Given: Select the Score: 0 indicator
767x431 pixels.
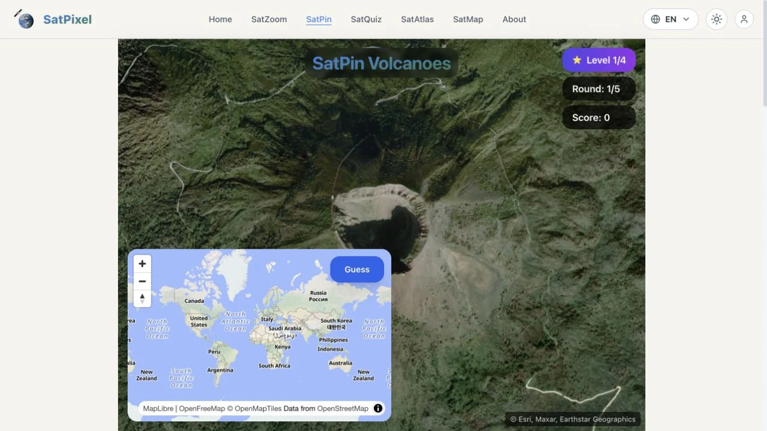Looking at the screenshot, I should pyautogui.click(x=599, y=118).
